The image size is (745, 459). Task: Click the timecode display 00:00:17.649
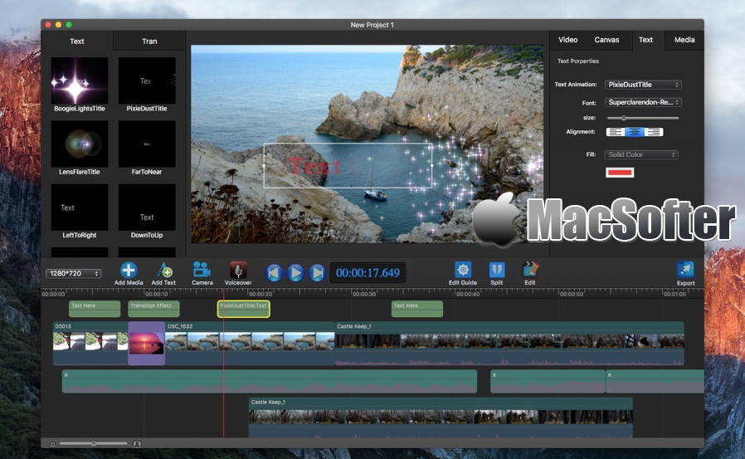point(368,273)
